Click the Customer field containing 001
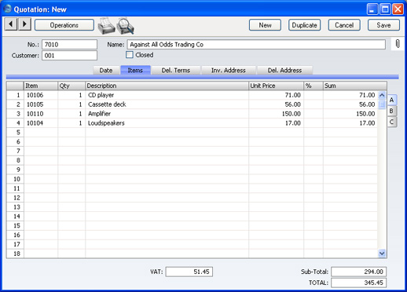The image size is (407, 292). 70,56
